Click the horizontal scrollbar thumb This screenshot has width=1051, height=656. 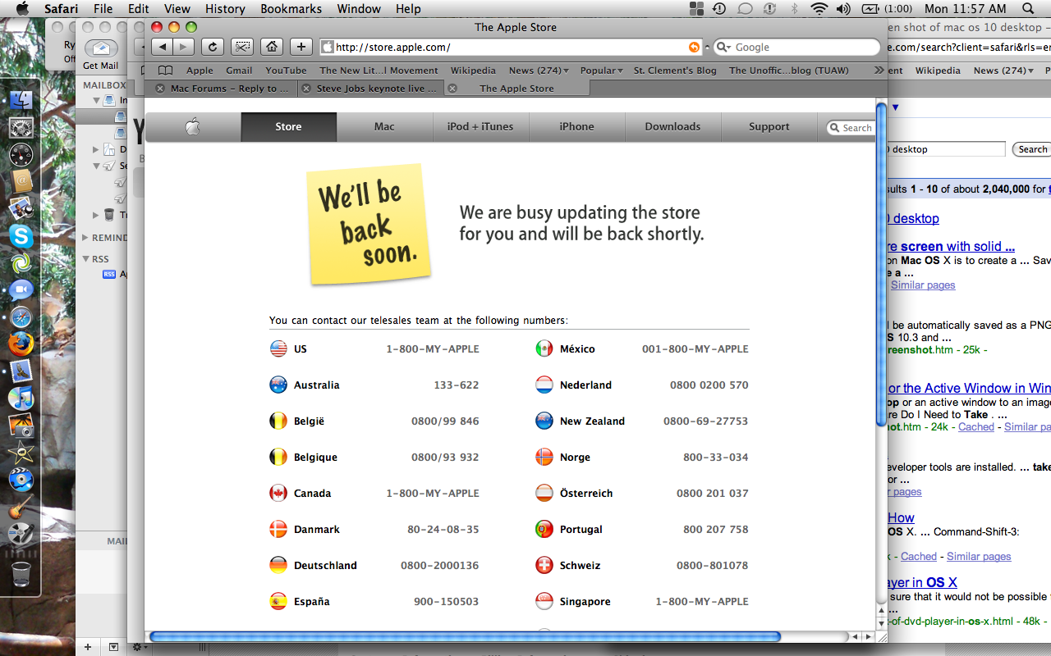[x=465, y=636]
